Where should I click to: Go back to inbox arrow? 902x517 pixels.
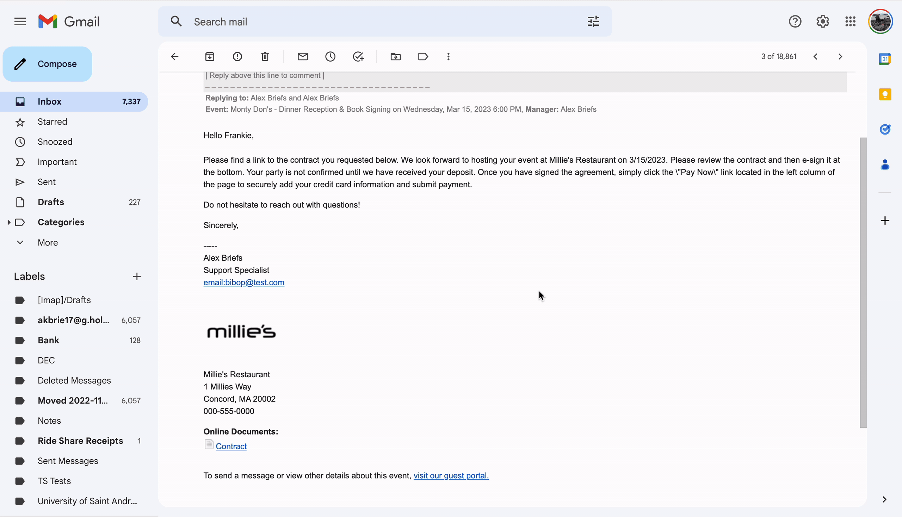[x=174, y=56]
